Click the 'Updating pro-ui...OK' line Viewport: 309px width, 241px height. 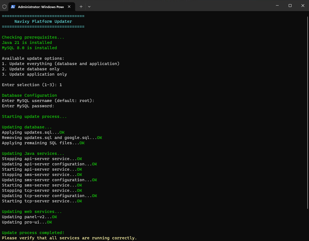[x=27, y=222]
